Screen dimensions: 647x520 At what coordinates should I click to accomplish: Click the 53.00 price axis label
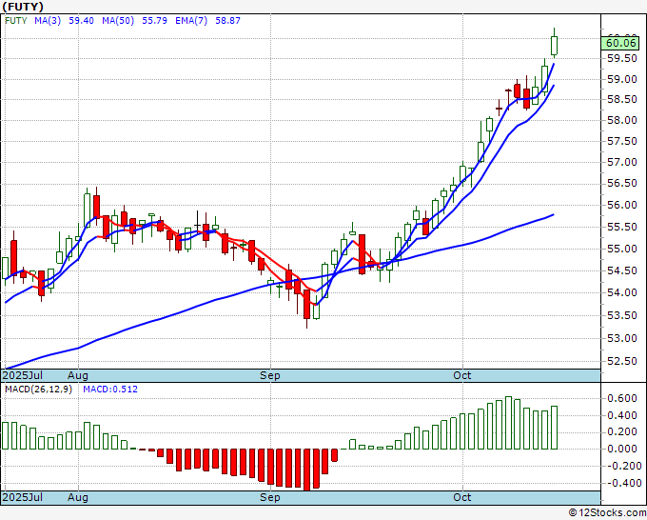[622, 338]
